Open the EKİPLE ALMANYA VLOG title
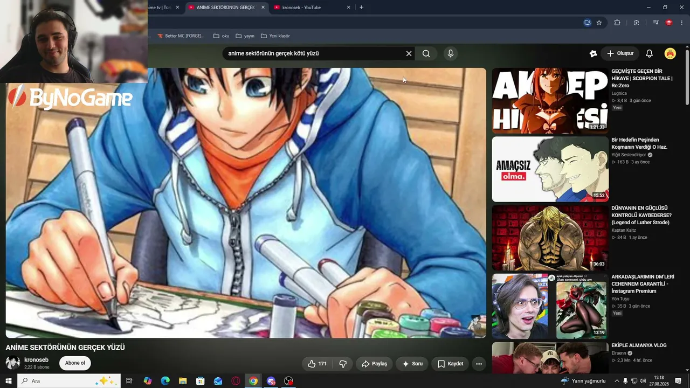Screen dimensions: 690x388 (x=639, y=345)
